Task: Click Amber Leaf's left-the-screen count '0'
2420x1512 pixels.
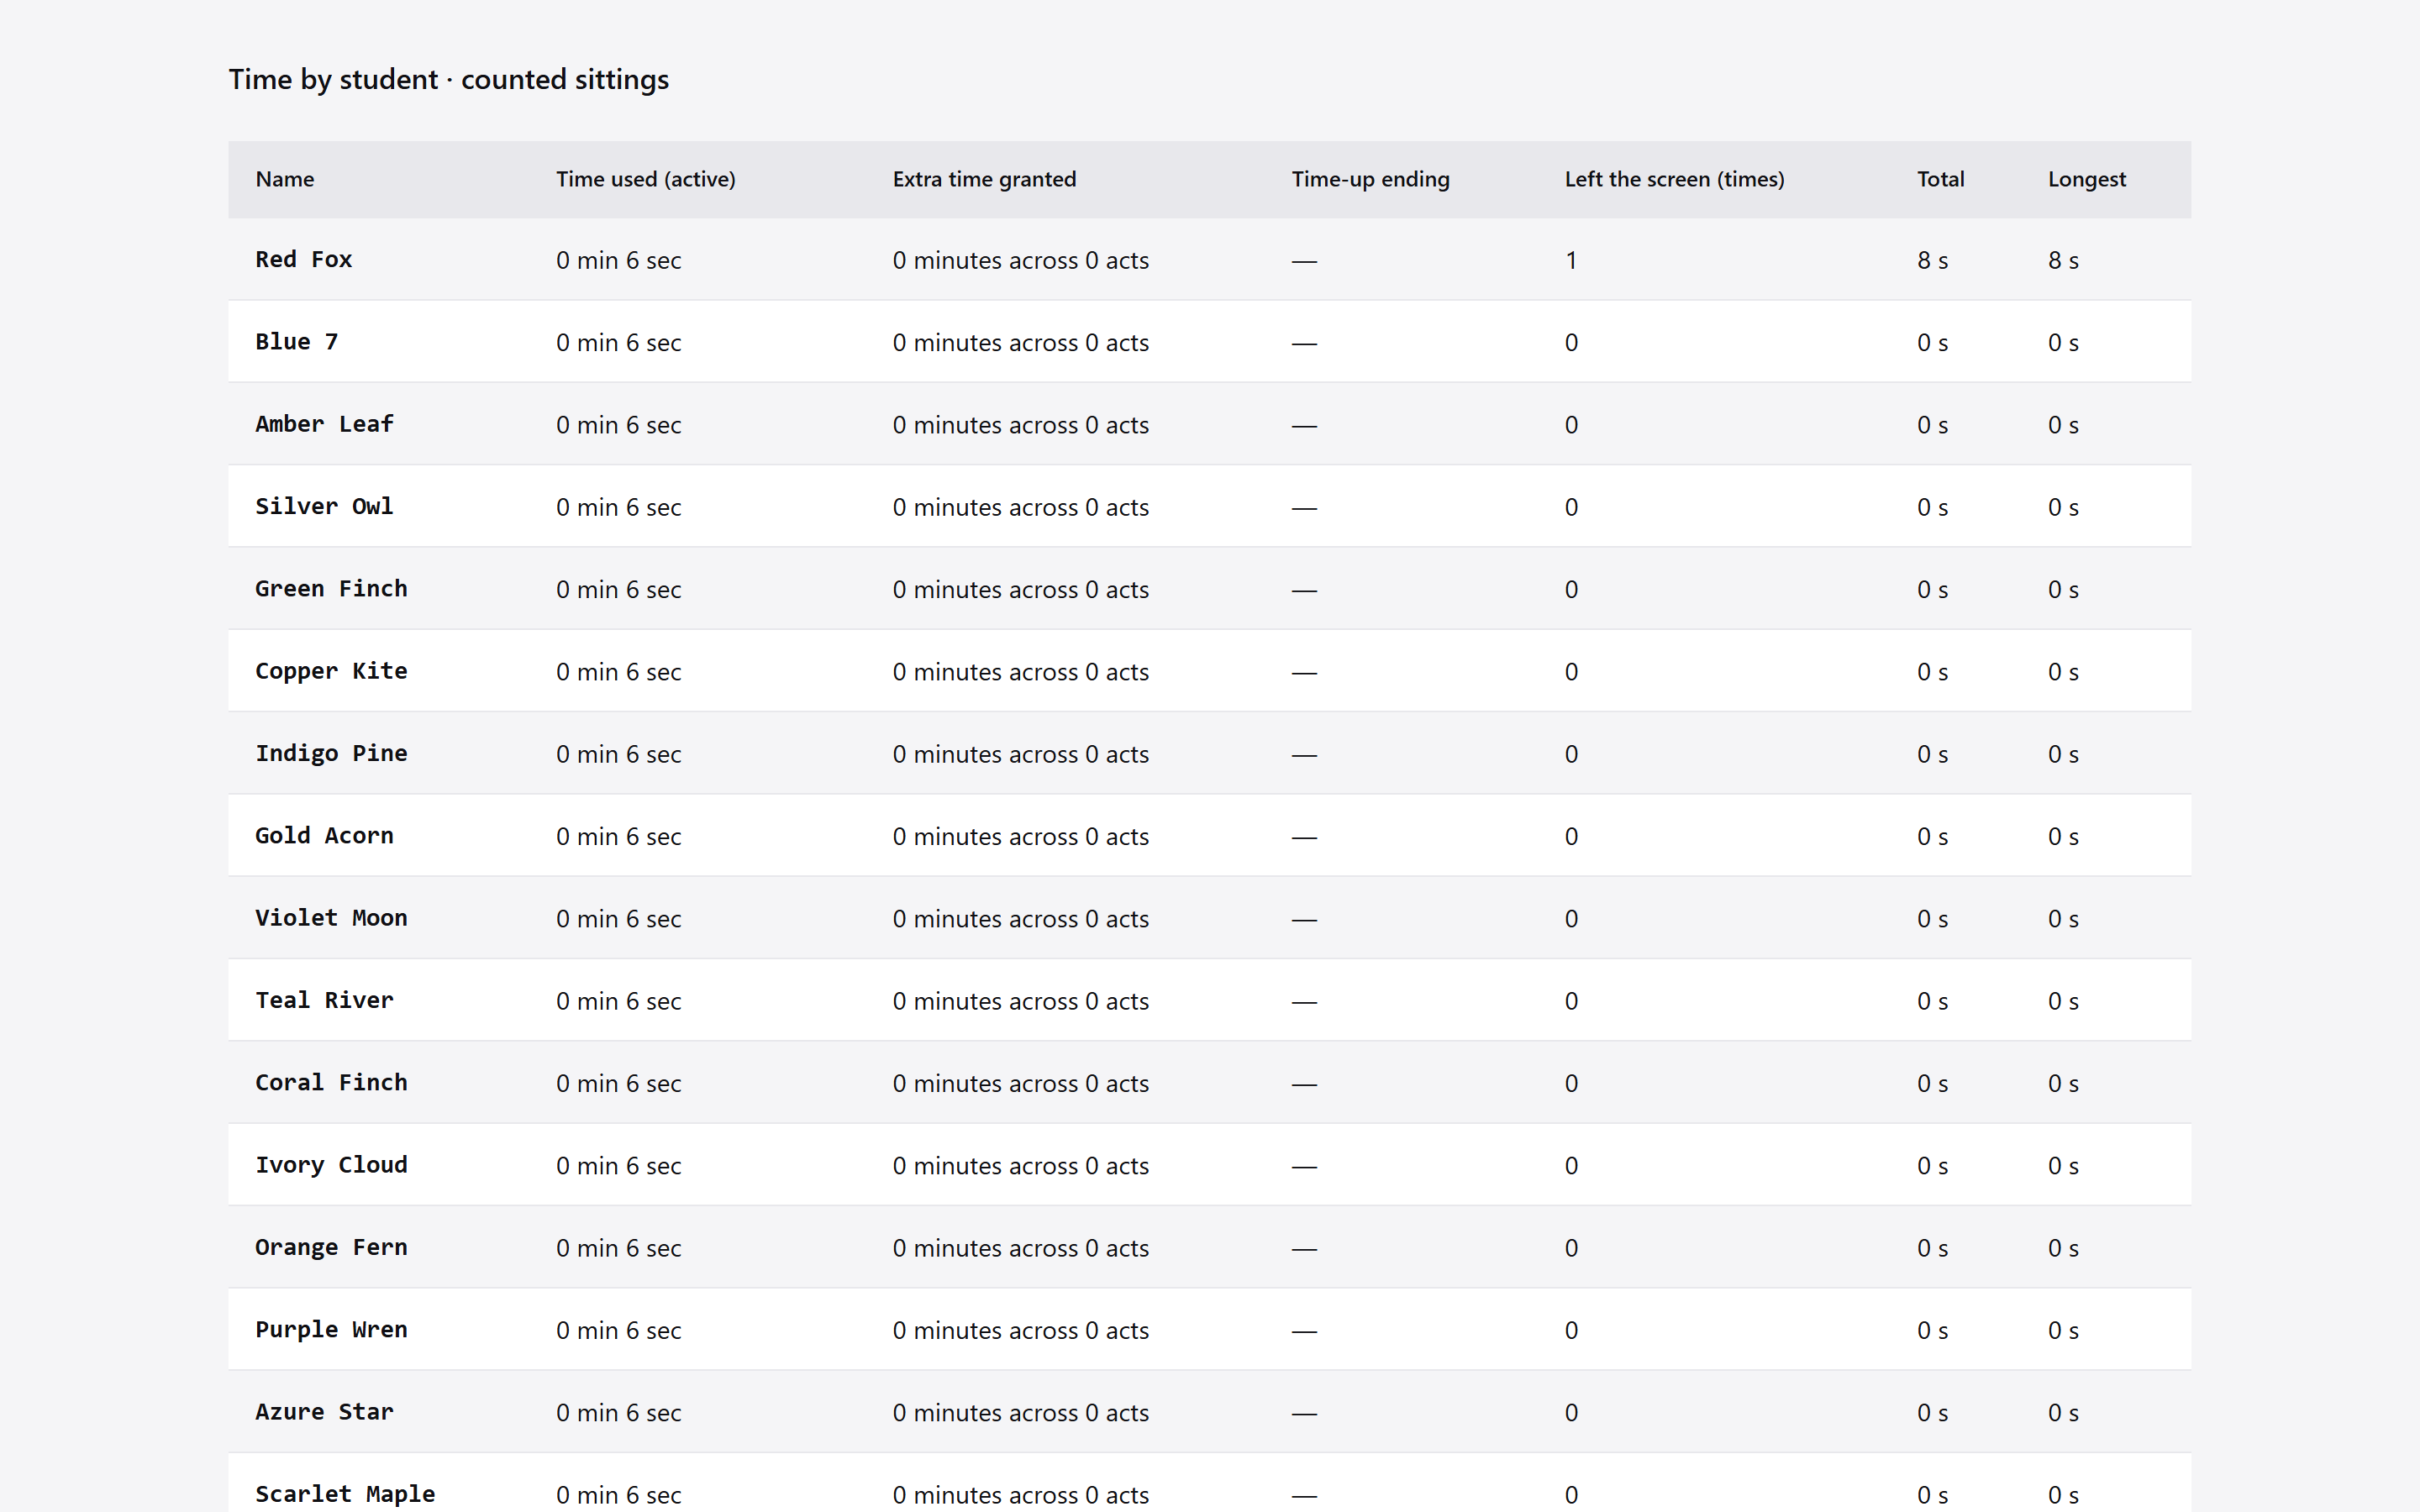Action: [1571, 424]
